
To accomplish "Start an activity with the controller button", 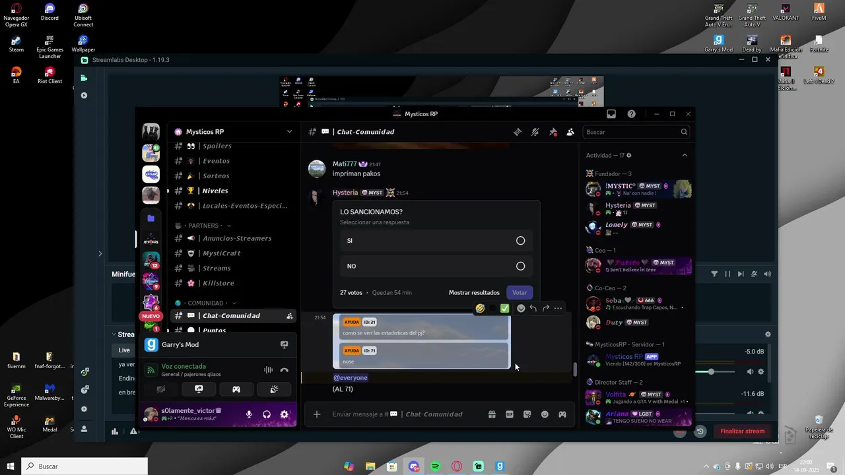I will [236, 389].
